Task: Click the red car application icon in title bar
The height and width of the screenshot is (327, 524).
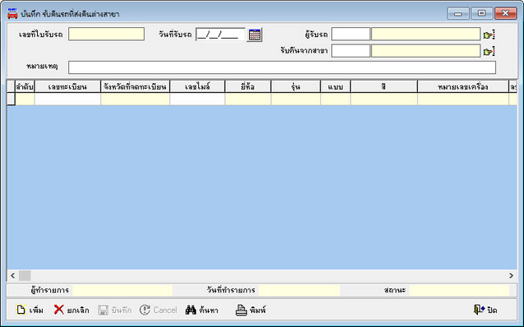Action: (x=12, y=14)
